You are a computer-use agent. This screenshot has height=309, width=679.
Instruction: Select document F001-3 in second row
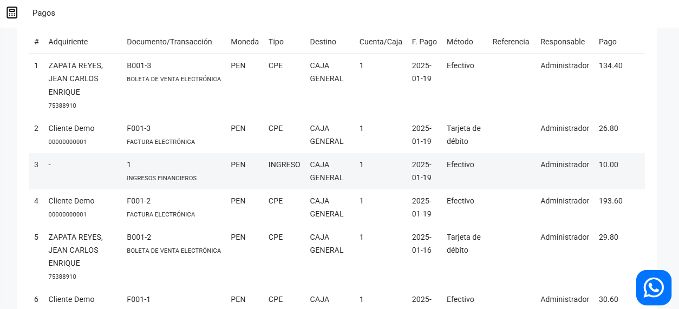[139, 128]
